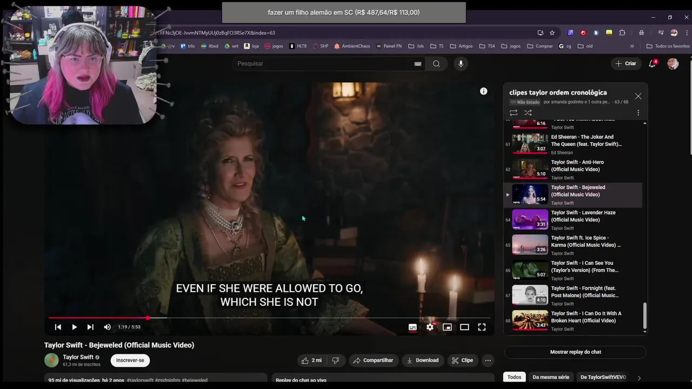Show hidden bookmarks overflow chevron
Viewport: 692px width, 389px height.
pos(632,46)
